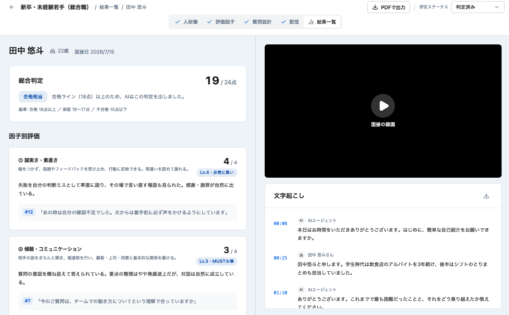The height and width of the screenshot is (315, 509).
Task: Jump to transcript timestamp 00:08
Action: (280, 224)
